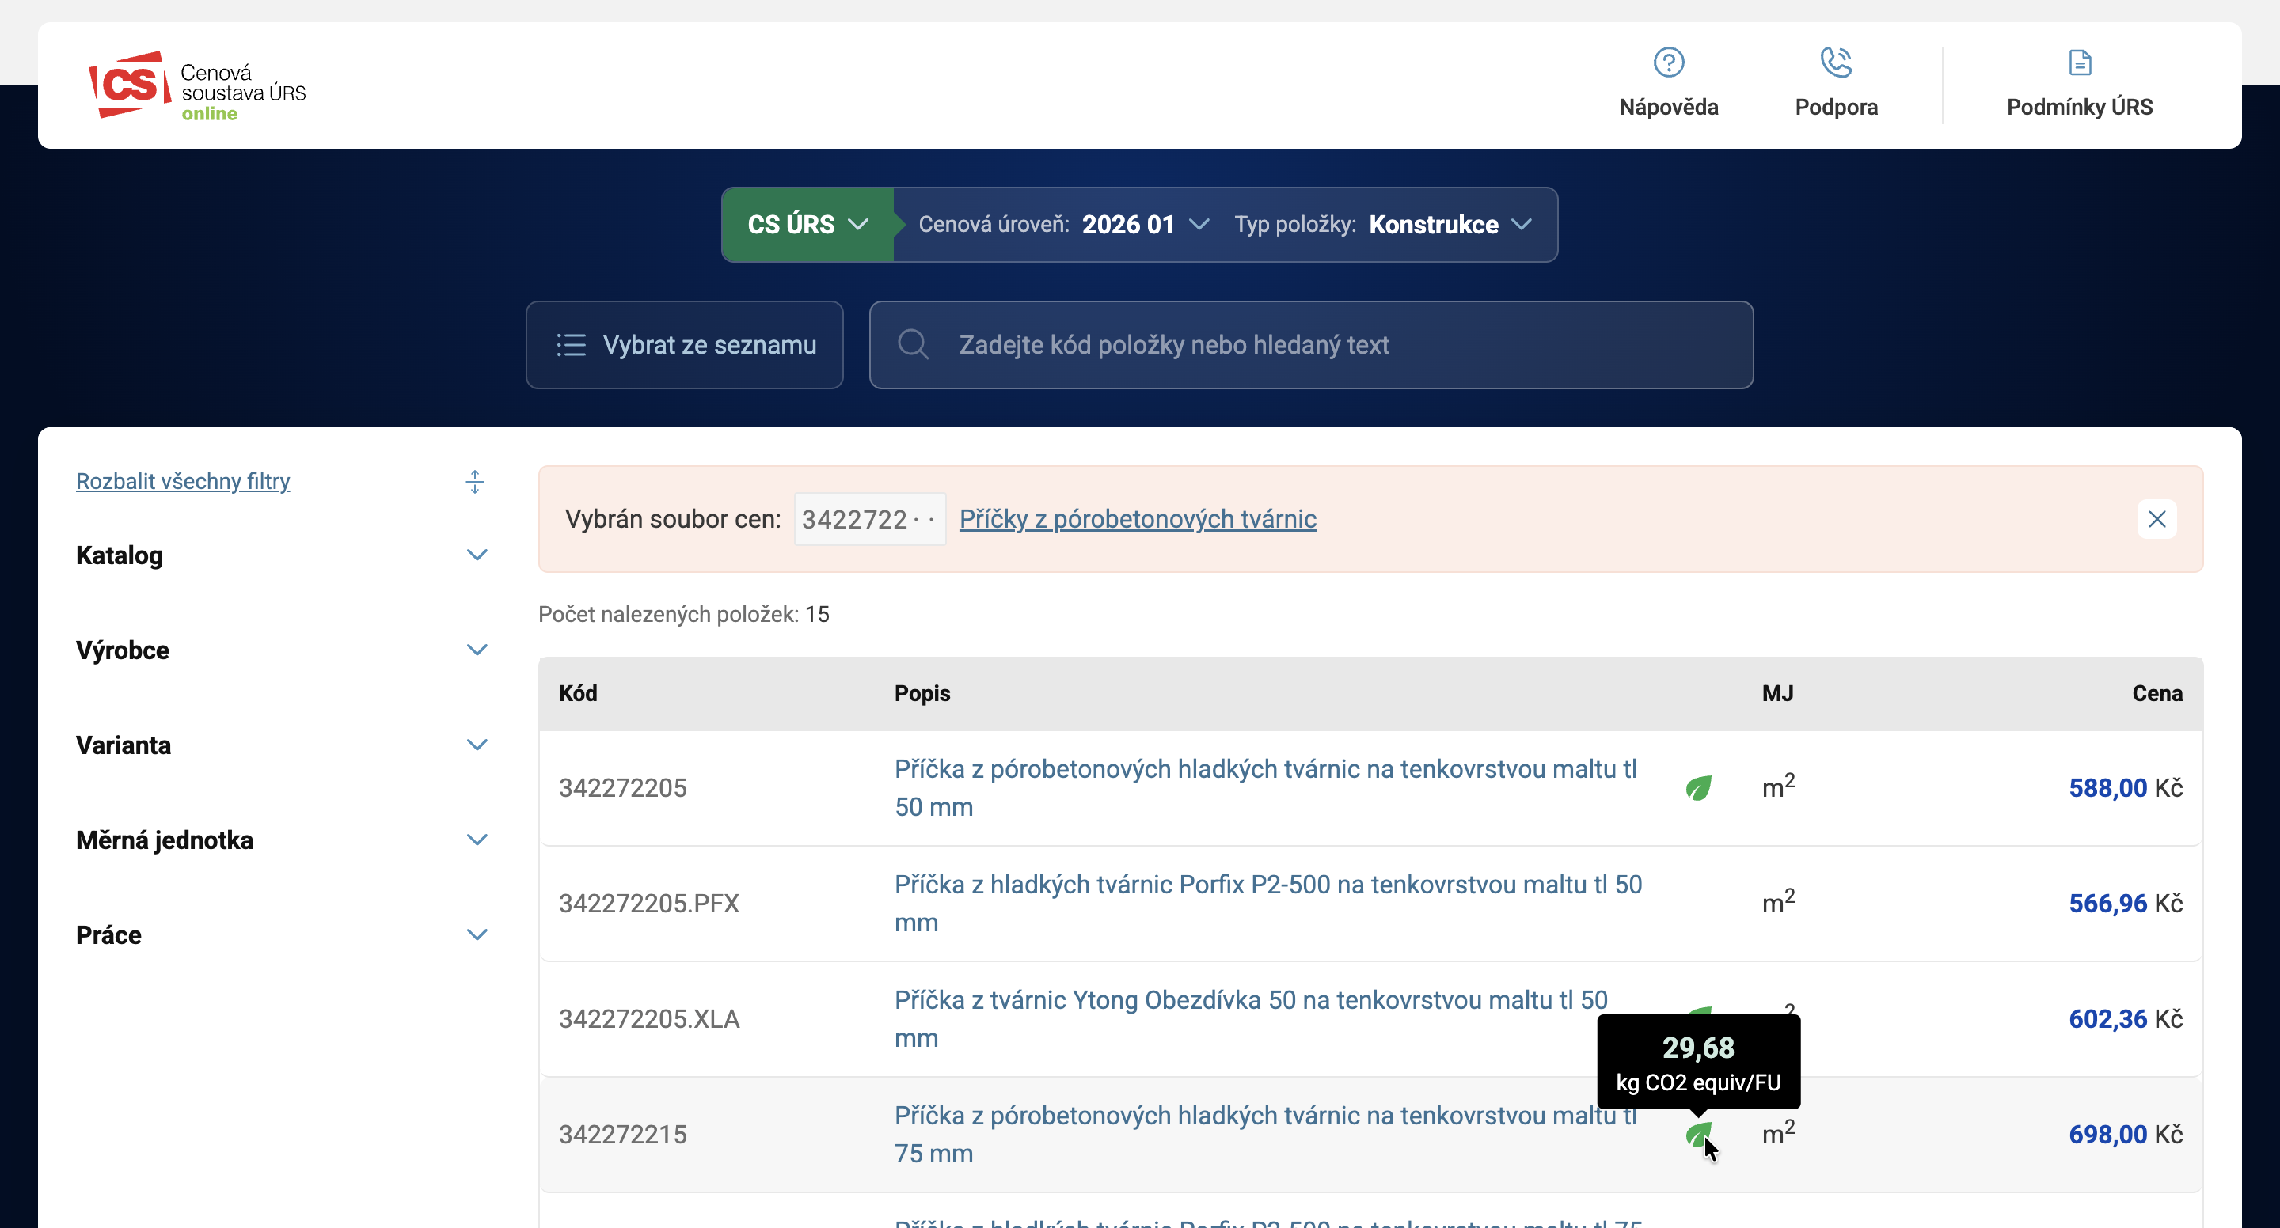Click the Nápověda help icon
Image resolution: width=2280 pixels, height=1228 pixels.
pyautogui.click(x=1668, y=63)
